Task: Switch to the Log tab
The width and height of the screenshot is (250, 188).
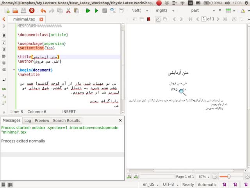Action: [28, 121]
